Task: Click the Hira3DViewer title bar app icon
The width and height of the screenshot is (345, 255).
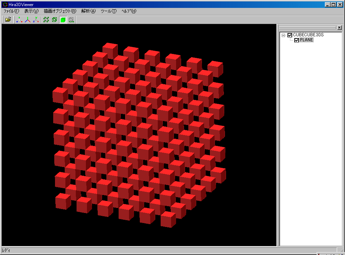Action: tap(5, 4)
